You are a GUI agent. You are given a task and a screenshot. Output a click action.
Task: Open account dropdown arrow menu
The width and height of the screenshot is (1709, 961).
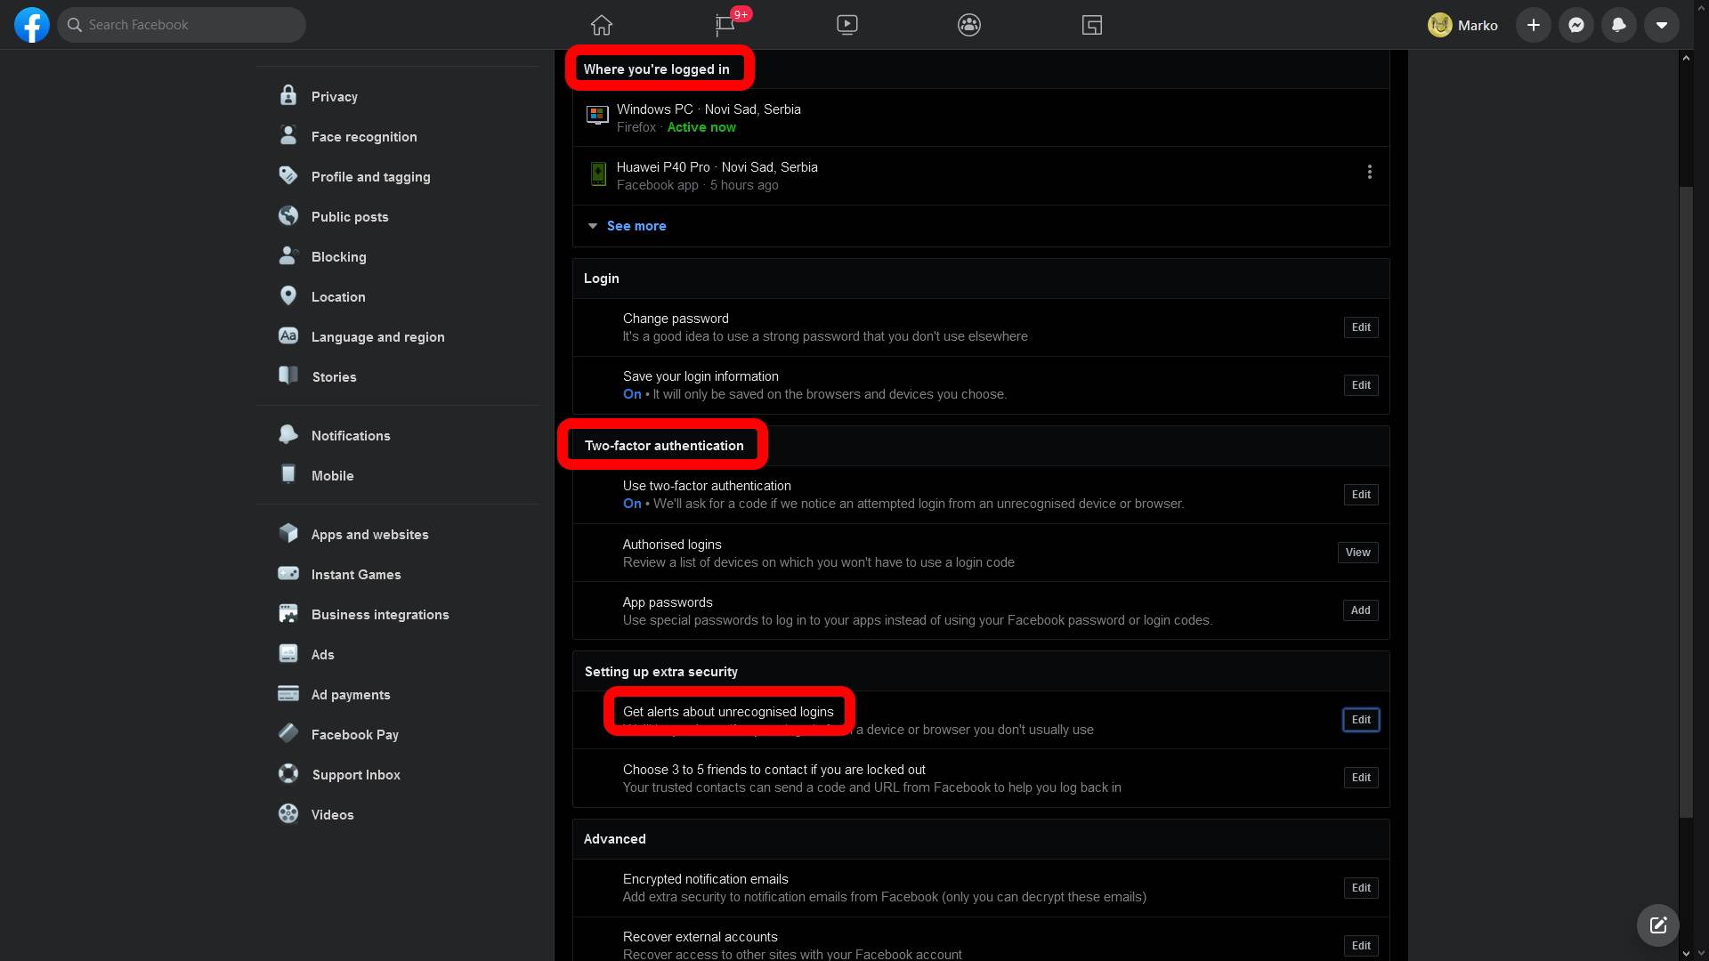pos(1662,25)
